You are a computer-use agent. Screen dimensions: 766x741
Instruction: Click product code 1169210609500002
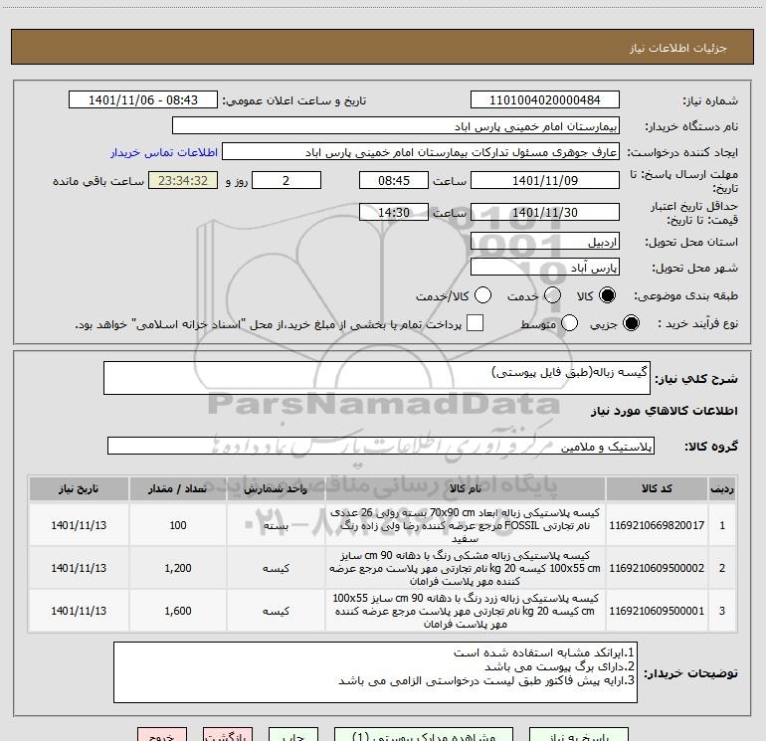tap(657, 568)
